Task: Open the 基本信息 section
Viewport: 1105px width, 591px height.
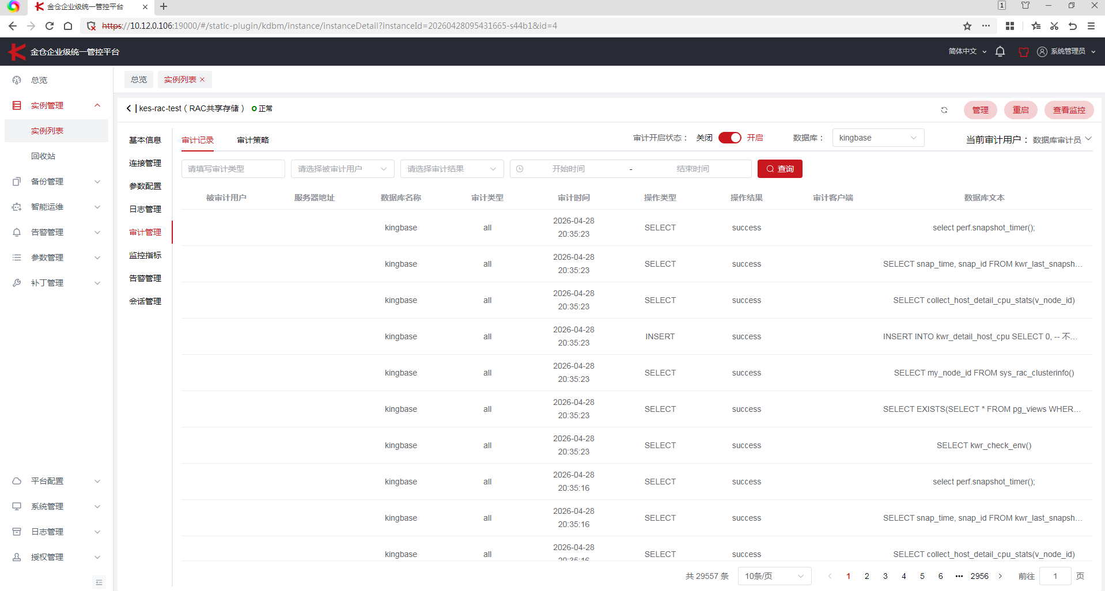Action: [145, 140]
